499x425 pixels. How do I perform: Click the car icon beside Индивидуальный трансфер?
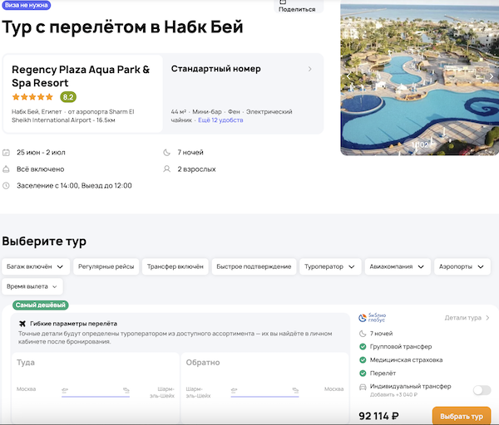362,387
